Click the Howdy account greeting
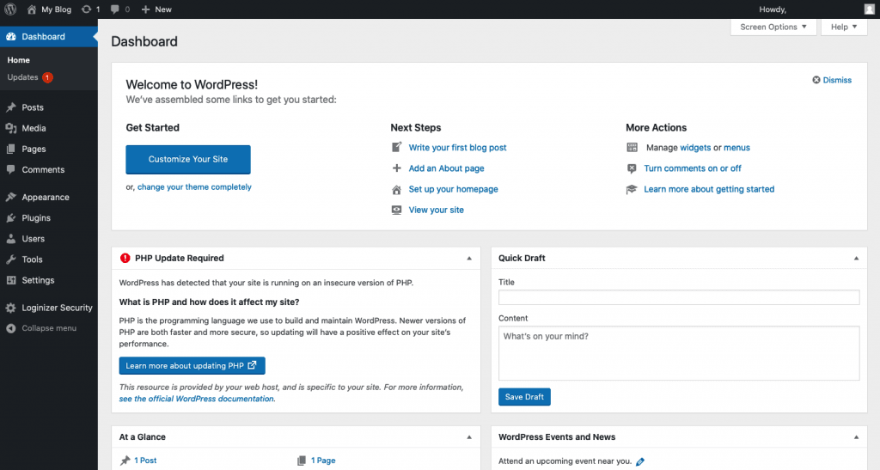 773,9
